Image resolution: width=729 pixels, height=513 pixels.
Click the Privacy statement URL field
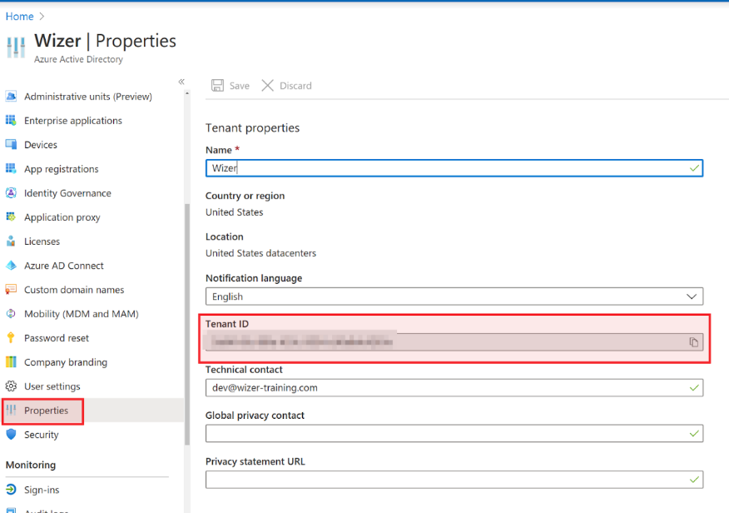click(x=454, y=480)
